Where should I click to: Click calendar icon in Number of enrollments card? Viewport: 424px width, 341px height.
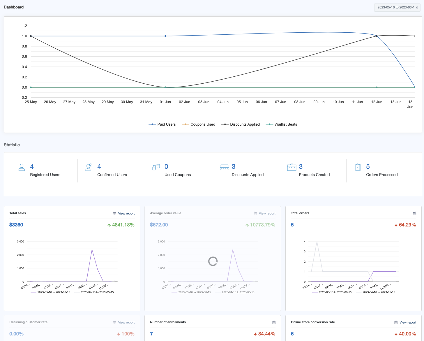click(274, 322)
